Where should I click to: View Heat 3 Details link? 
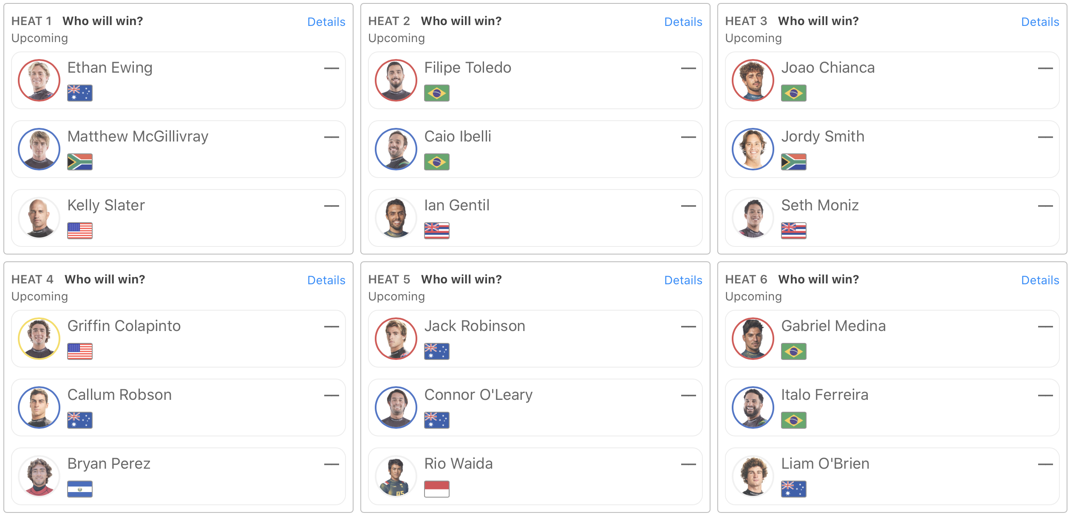pyautogui.click(x=1040, y=22)
